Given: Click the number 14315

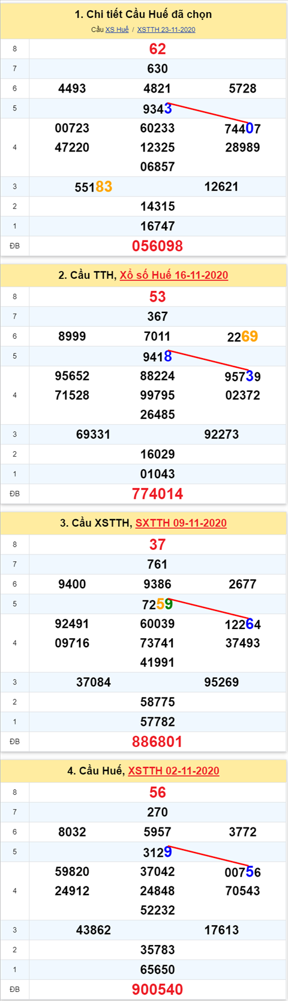Looking at the screenshot, I should coord(157,207).
